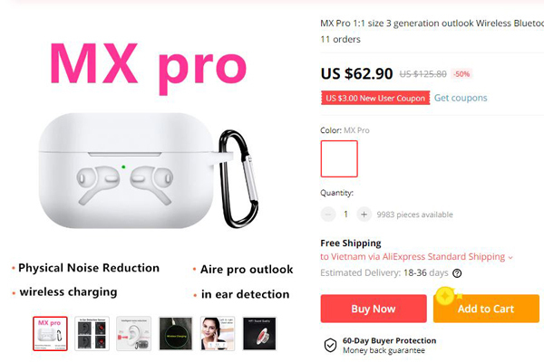Image resolution: width=544 pixels, height=362 pixels.
Task: Click the quantity number field
Action: [345, 214]
